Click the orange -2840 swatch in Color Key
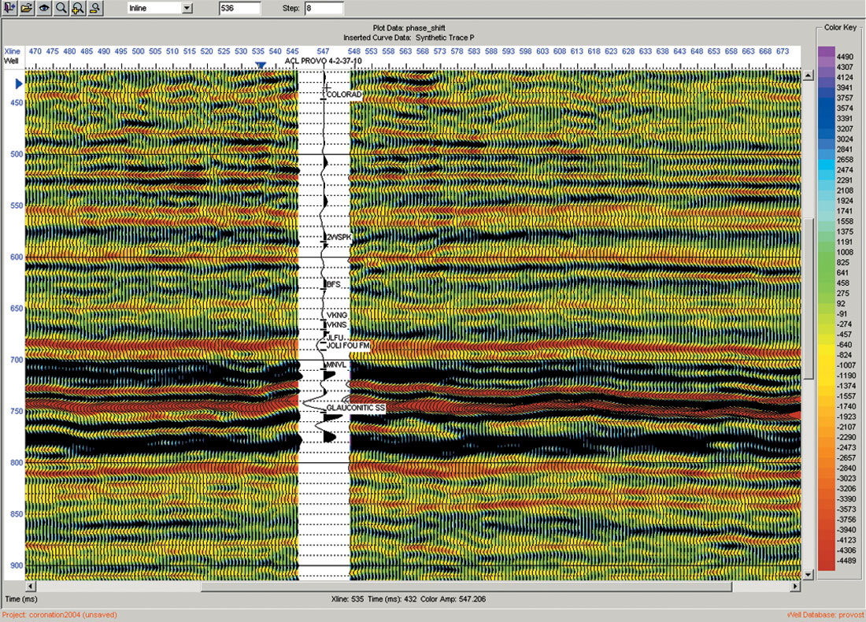 coord(826,468)
